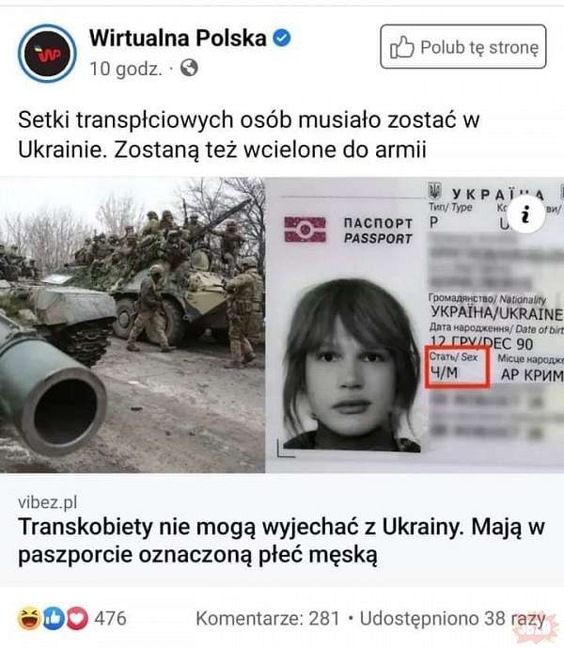Open the Wirtualna Polska page name

[178, 38]
